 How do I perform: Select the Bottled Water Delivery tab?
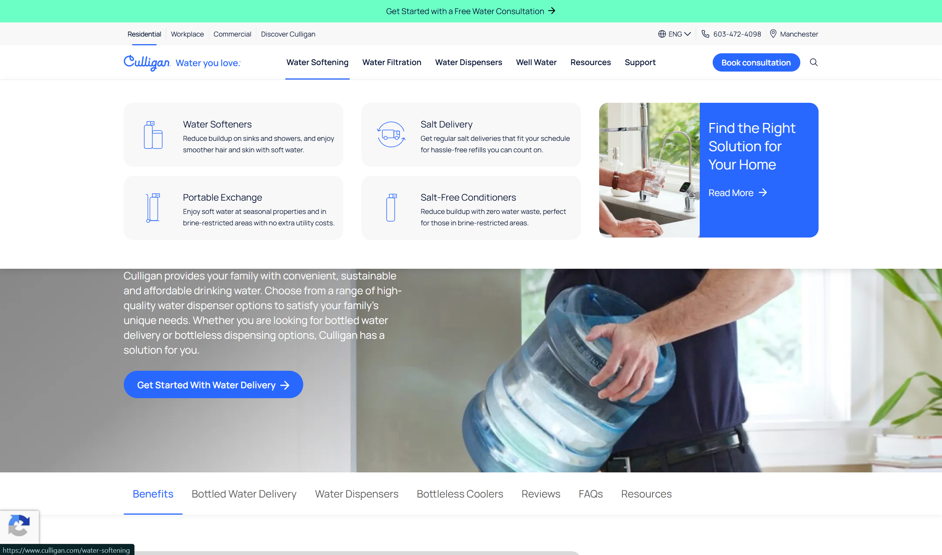(x=244, y=494)
